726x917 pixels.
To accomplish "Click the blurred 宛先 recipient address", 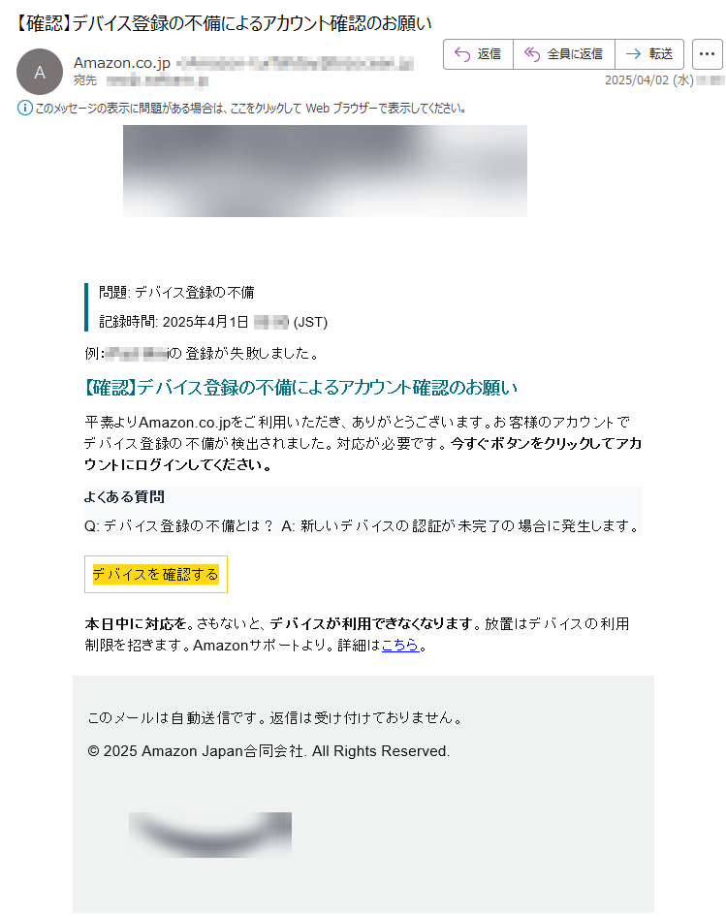I will (x=157, y=80).
